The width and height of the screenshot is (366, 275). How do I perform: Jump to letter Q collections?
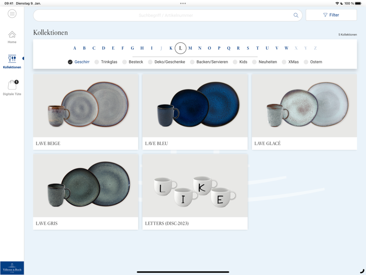229,48
